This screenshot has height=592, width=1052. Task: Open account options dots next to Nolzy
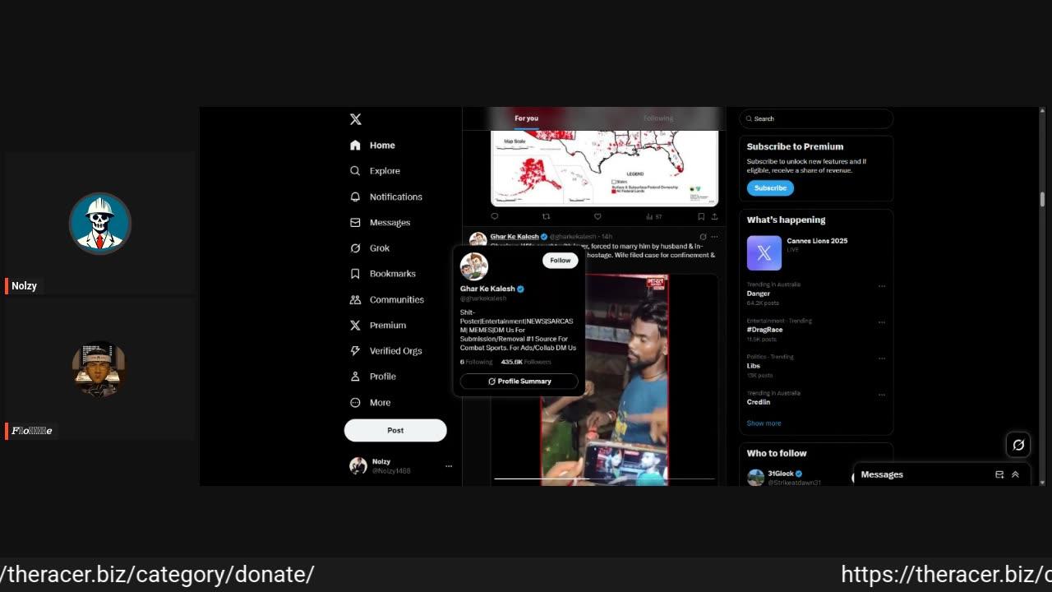tap(449, 466)
